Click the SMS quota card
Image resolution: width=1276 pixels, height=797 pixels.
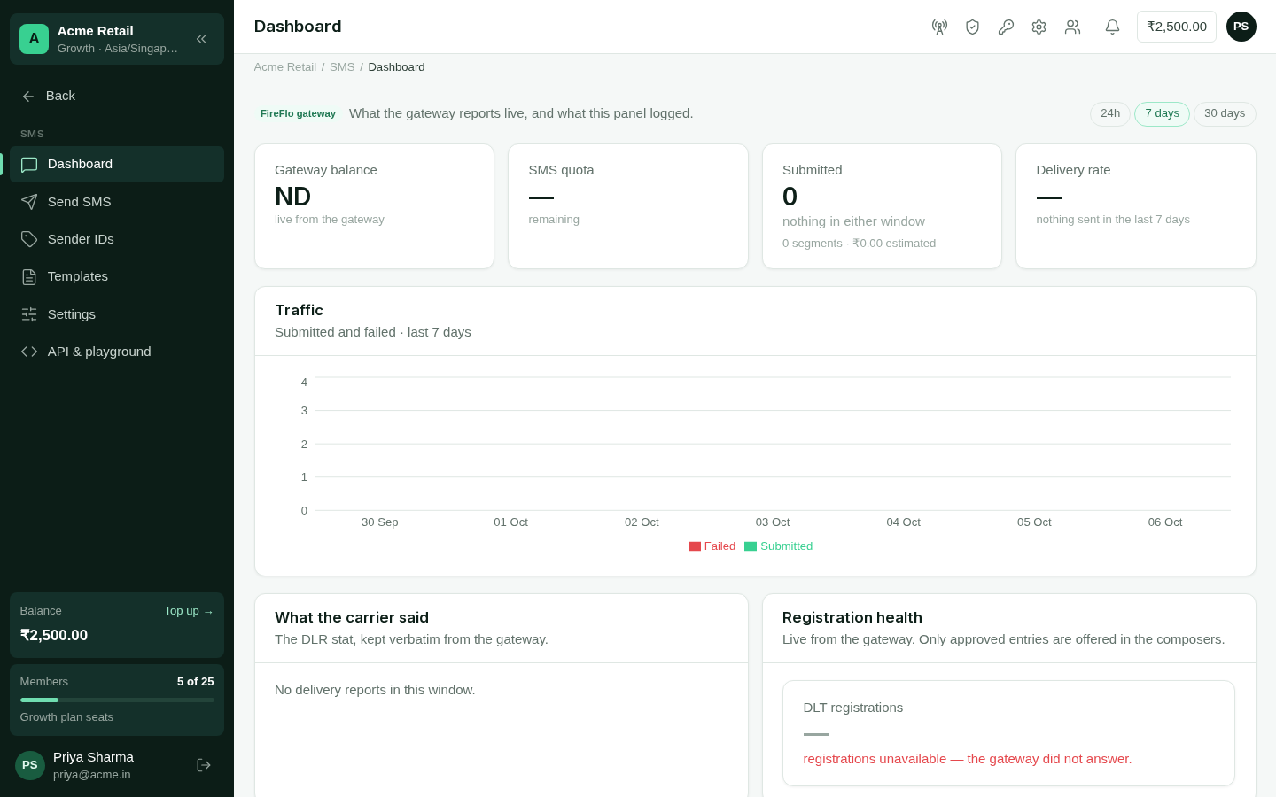(628, 206)
